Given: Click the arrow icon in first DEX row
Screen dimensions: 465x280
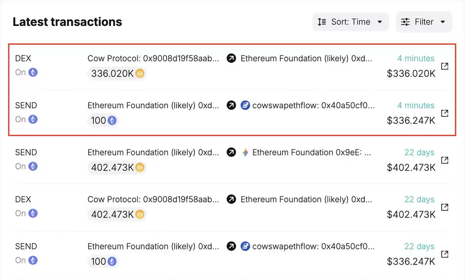Looking at the screenshot, I should tap(231, 59).
